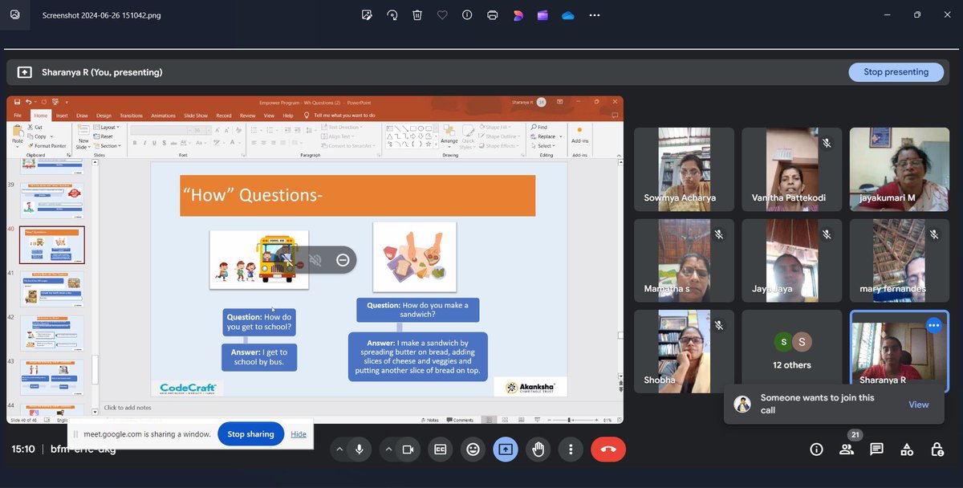
Task: Click the Photos gallery icon at top left
Action: pyautogui.click(x=14, y=14)
